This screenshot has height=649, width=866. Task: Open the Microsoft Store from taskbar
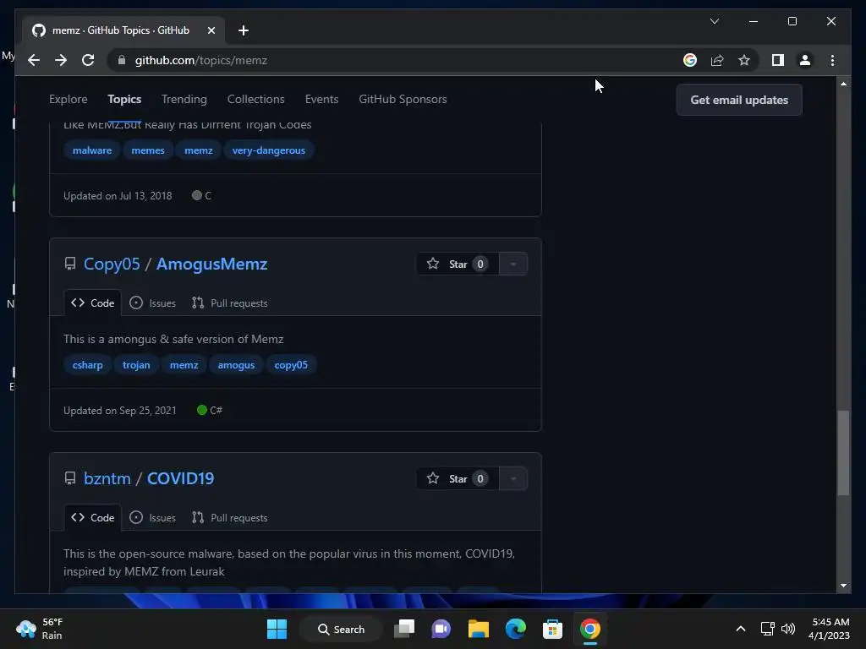click(x=552, y=629)
